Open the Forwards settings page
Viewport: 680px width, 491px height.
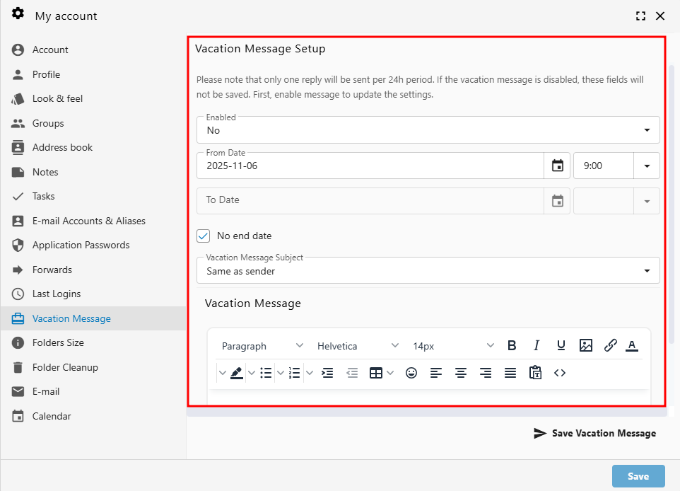53,270
